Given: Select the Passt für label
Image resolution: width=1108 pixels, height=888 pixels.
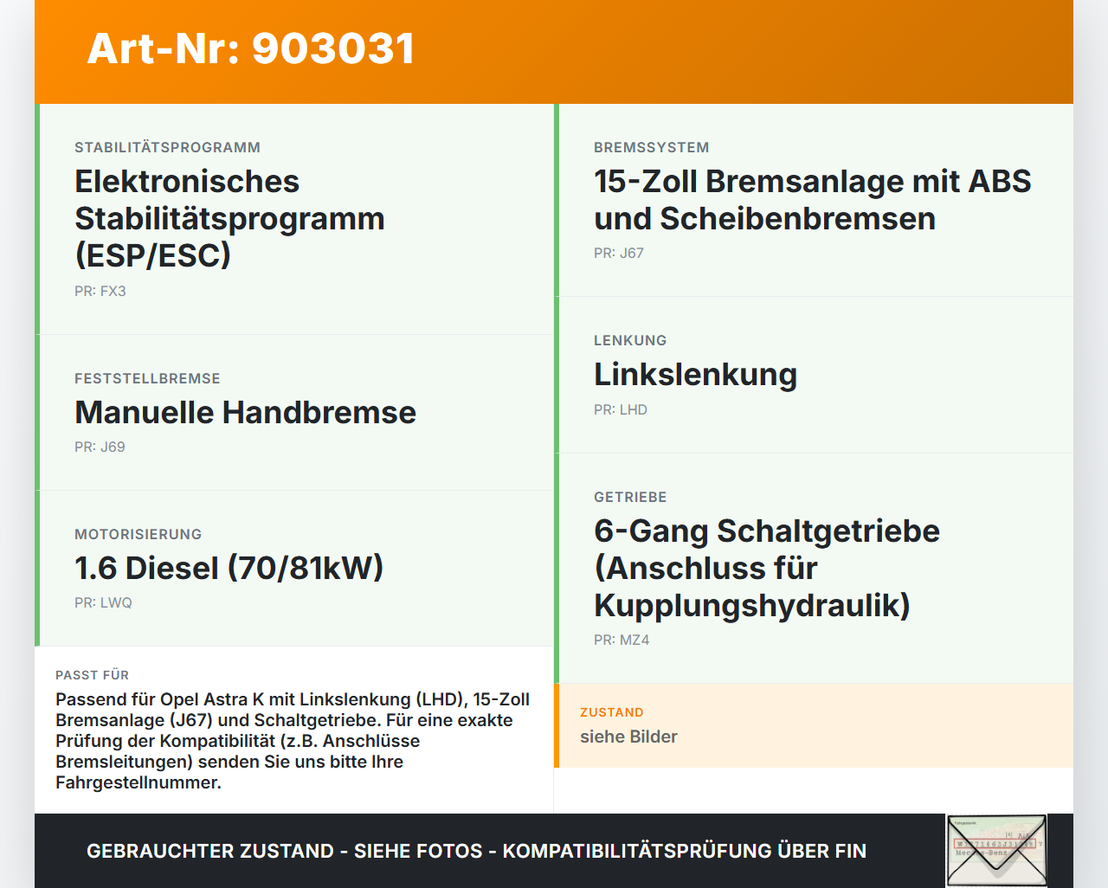Looking at the screenshot, I should (x=92, y=675).
